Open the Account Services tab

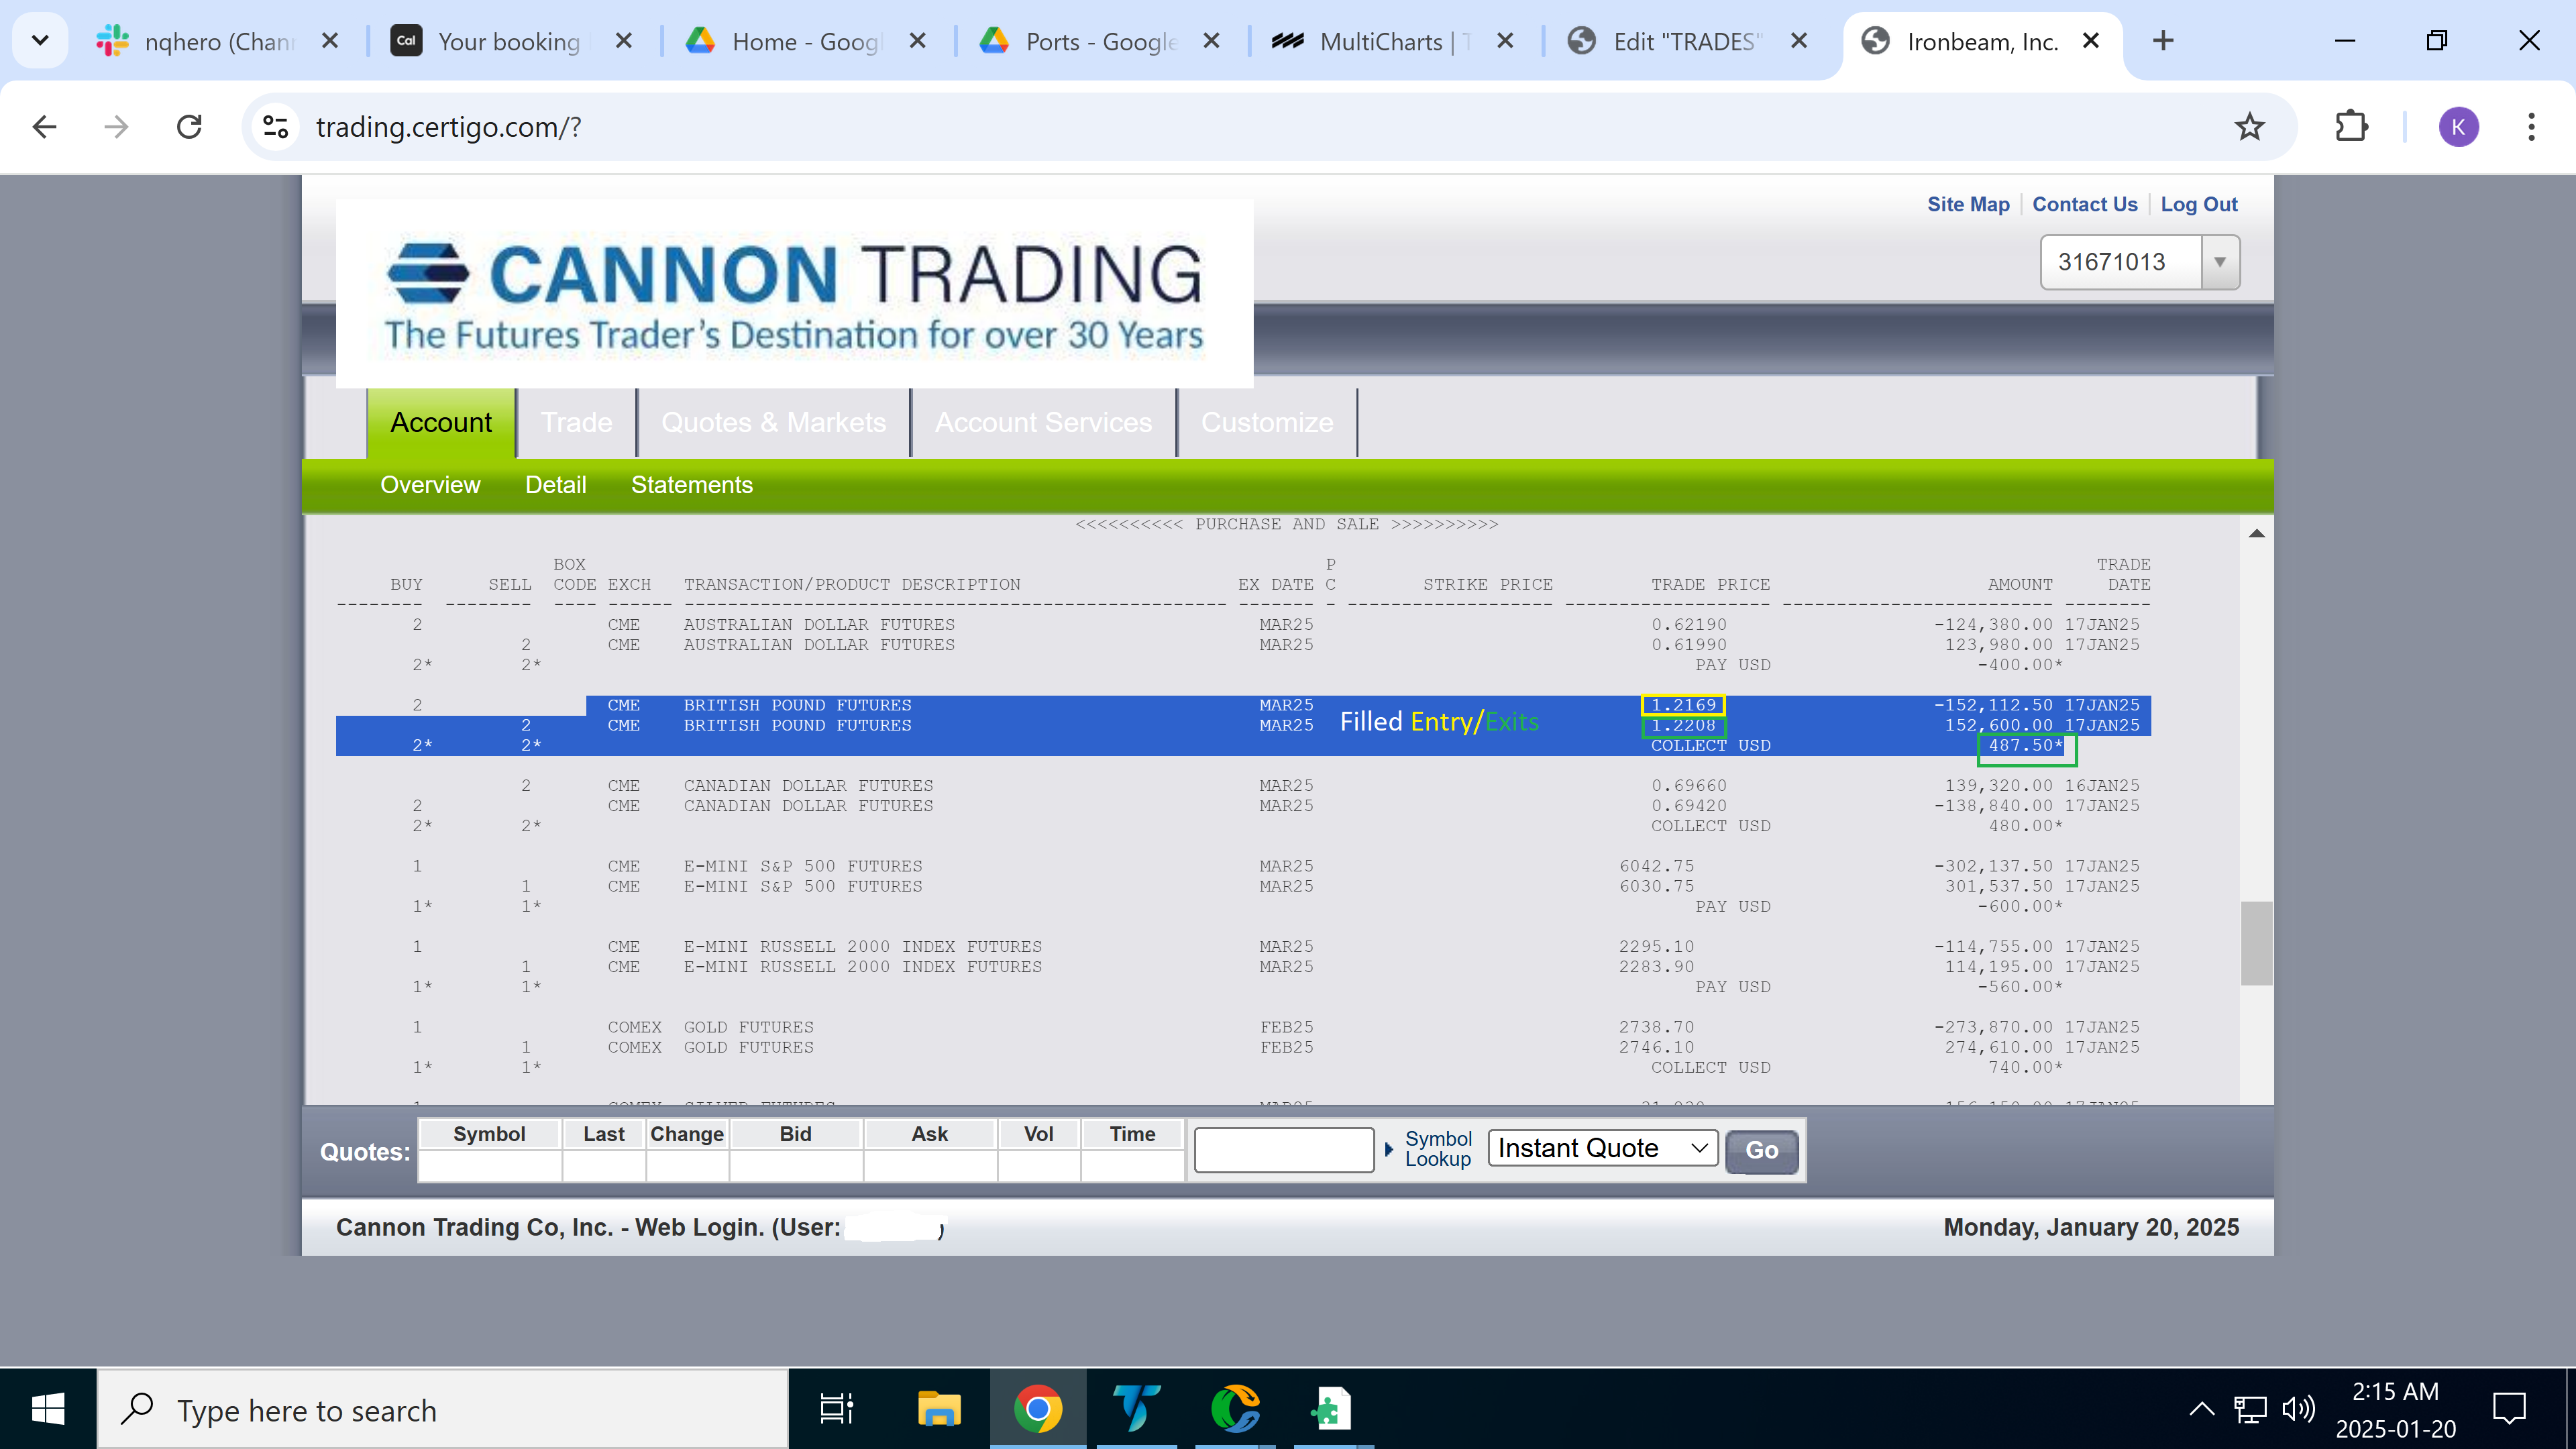tap(1043, 422)
